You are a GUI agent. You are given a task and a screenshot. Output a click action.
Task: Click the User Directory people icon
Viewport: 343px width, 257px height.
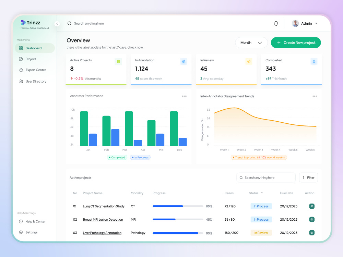pyautogui.click(x=21, y=81)
